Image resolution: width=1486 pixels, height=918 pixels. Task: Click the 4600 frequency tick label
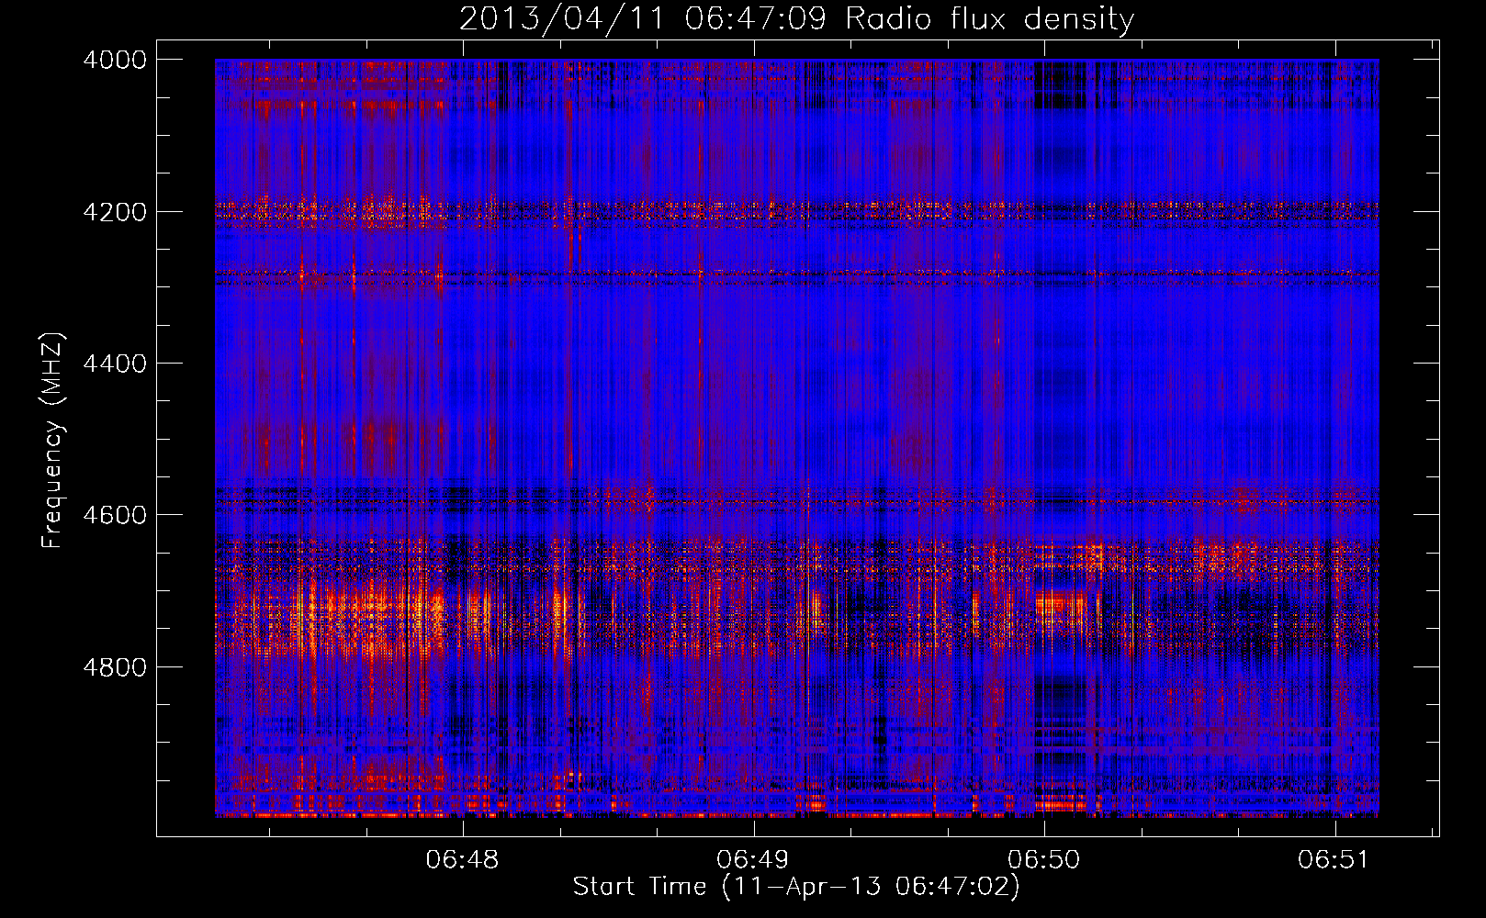click(x=115, y=515)
